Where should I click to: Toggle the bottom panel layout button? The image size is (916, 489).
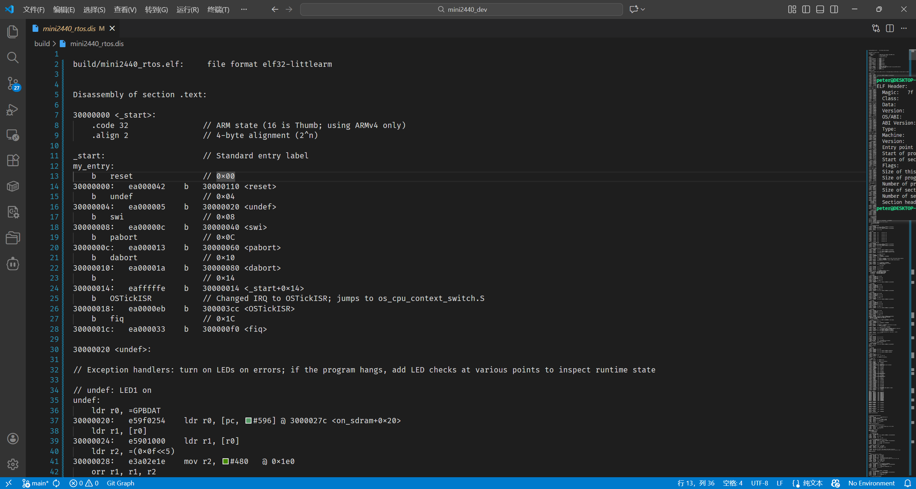(x=820, y=9)
